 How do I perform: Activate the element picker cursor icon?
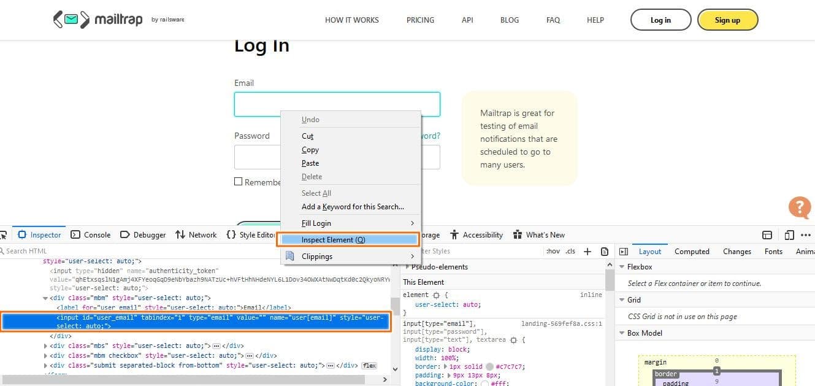tap(3, 234)
